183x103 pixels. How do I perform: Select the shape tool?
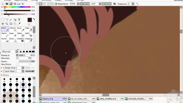(15, 20)
